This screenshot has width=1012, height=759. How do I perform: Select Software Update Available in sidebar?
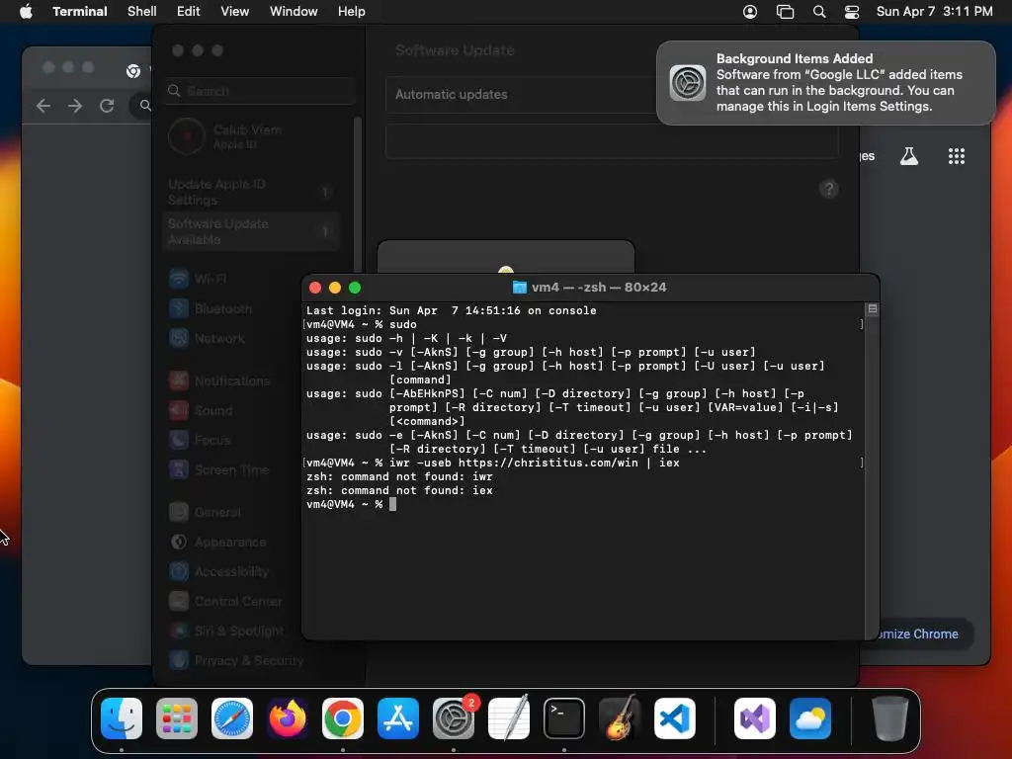[252, 231]
